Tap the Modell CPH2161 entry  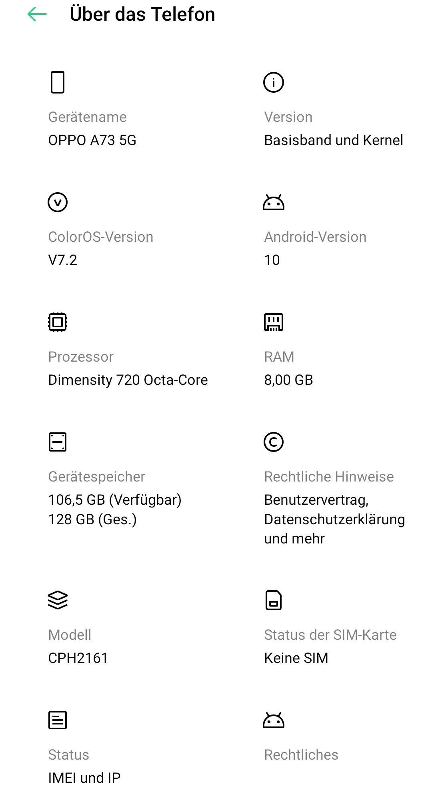click(78, 658)
